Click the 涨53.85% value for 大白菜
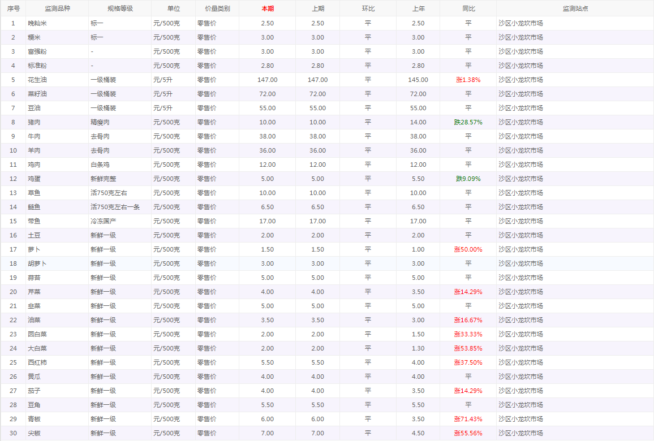Image resolution: width=654 pixels, height=441 pixels. 468,348
